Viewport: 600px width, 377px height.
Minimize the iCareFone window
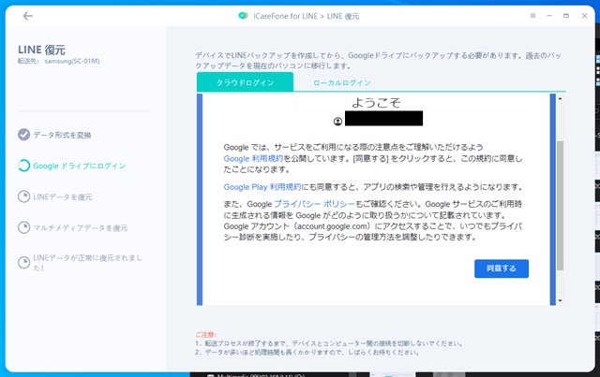pyautogui.click(x=549, y=16)
